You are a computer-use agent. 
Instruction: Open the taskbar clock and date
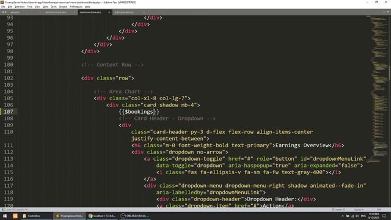(x=373, y=216)
